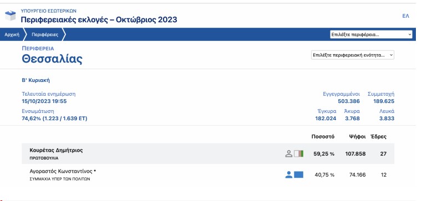Click the ΥΠΟΥΡΓΕΙΟ ΕΣΩΤΕΡΙΚΩΝ label
Viewport: 422px width, 201px height.
49,11
